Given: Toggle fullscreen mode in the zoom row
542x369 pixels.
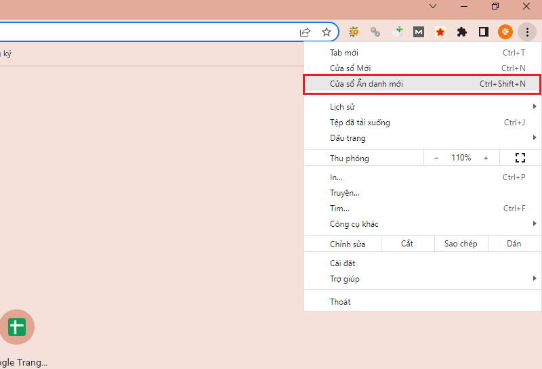Looking at the screenshot, I should point(520,158).
